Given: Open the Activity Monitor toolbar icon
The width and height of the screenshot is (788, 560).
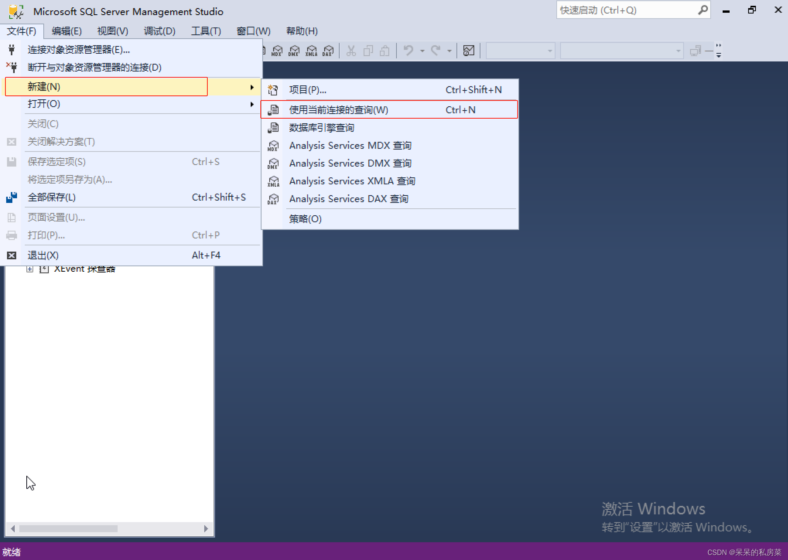Looking at the screenshot, I should (x=468, y=51).
